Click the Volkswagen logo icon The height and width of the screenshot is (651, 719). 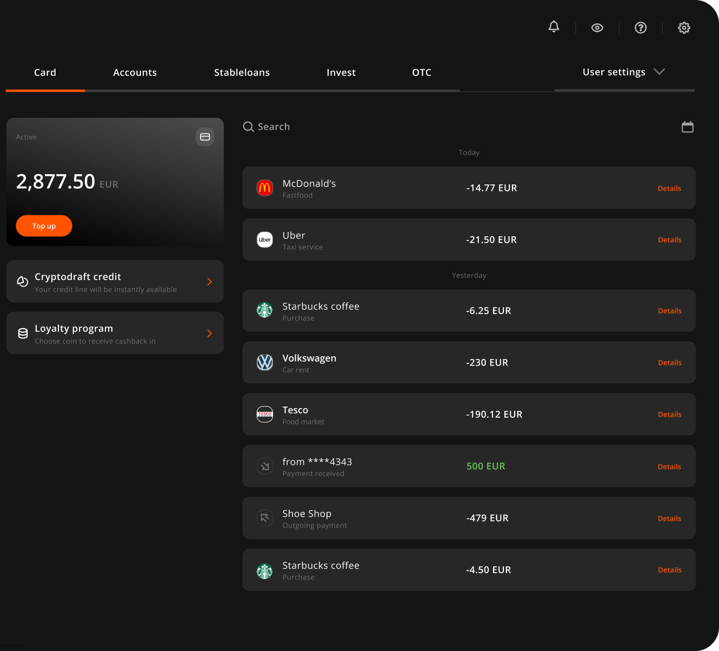coord(265,362)
